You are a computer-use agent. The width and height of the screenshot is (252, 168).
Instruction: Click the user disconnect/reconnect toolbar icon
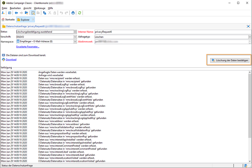tap(3, 13)
